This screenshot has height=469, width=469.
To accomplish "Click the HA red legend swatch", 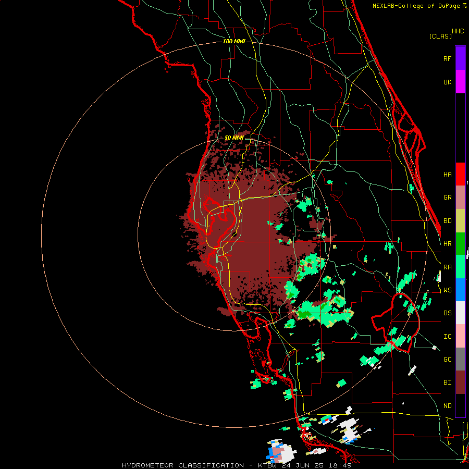I will point(460,174).
